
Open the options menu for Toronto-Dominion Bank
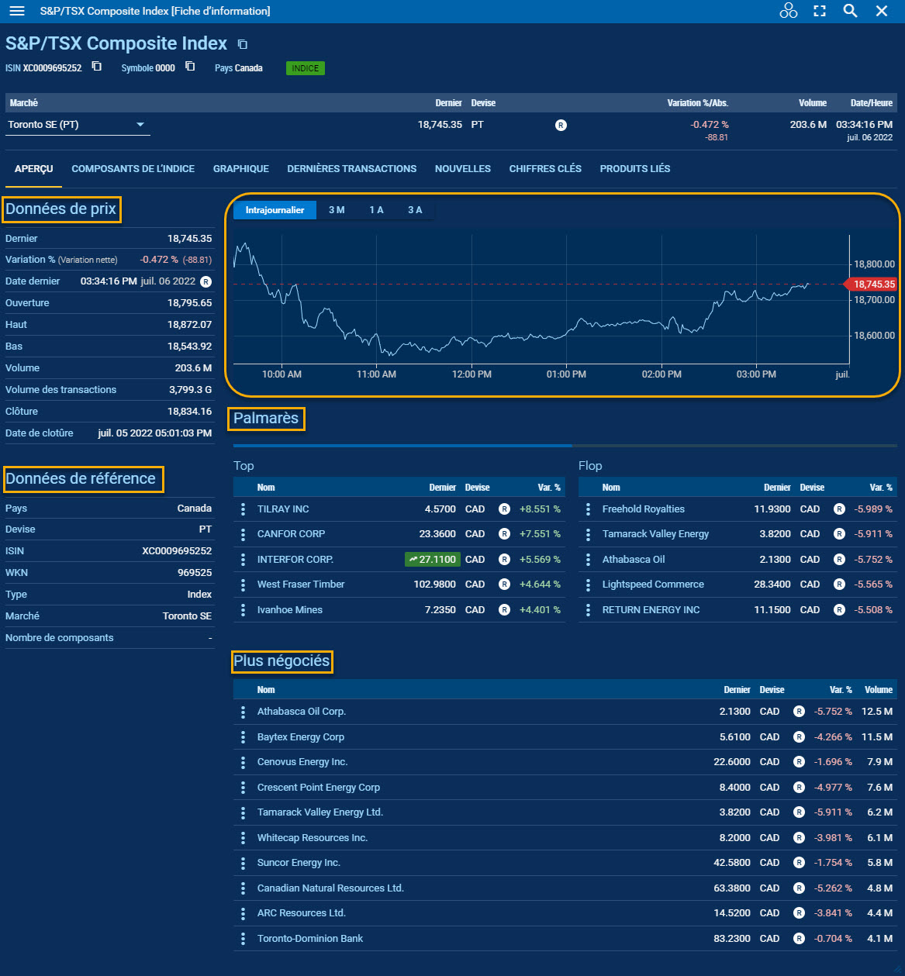point(243,939)
